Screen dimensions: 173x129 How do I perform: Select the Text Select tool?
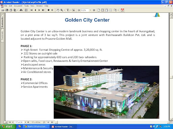(68, 10)
